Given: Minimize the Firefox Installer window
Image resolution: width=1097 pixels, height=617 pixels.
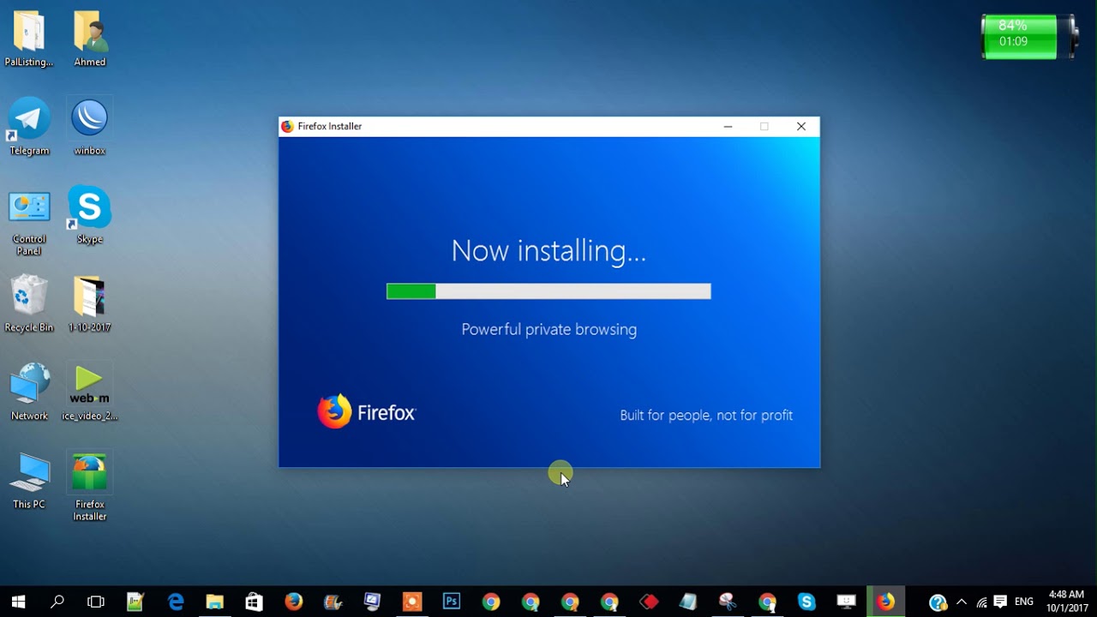Looking at the screenshot, I should (x=728, y=127).
